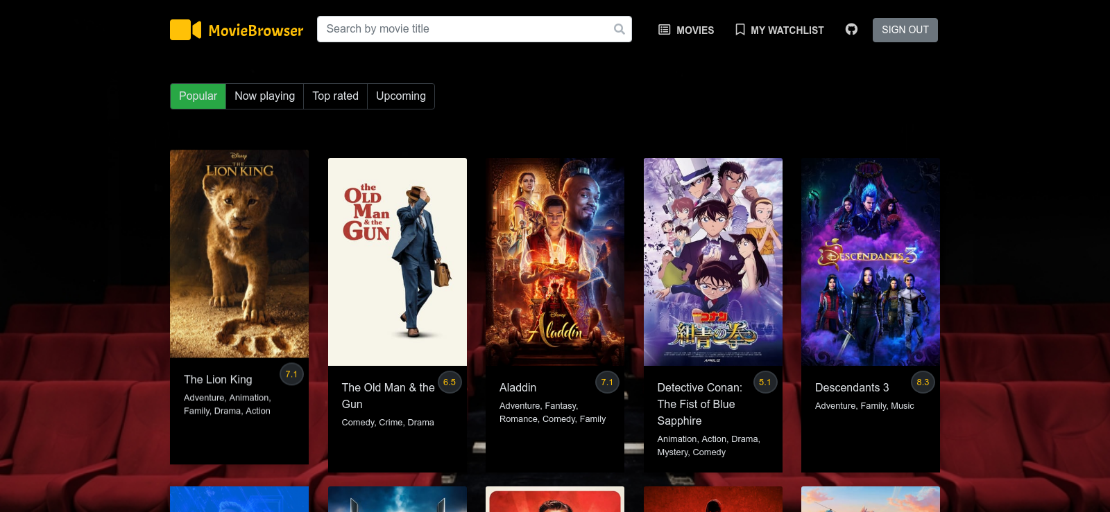Click The Lion King title
The image size is (1110, 512).
click(x=218, y=380)
